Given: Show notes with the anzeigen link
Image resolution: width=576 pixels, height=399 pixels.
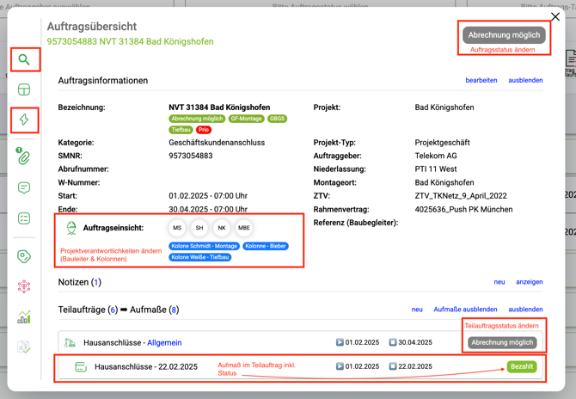Looking at the screenshot, I should pyautogui.click(x=529, y=281).
